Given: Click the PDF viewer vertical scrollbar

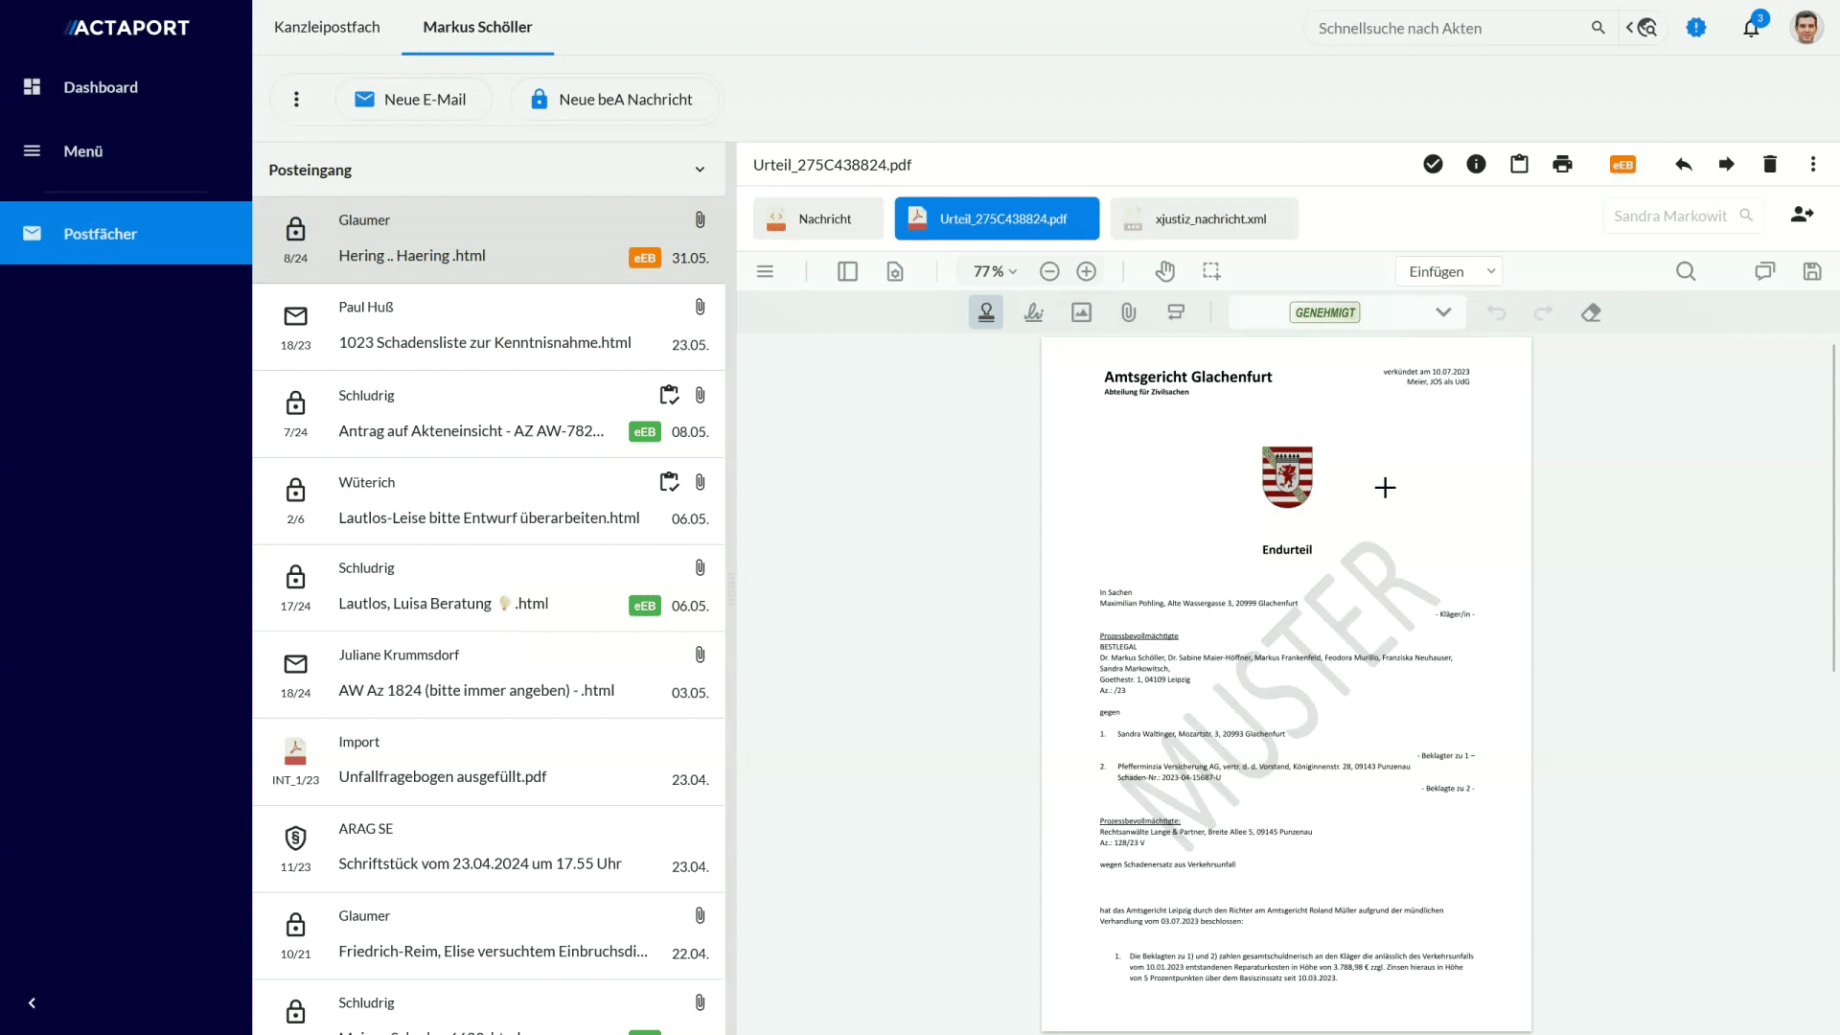Looking at the screenshot, I should click(x=1834, y=508).
